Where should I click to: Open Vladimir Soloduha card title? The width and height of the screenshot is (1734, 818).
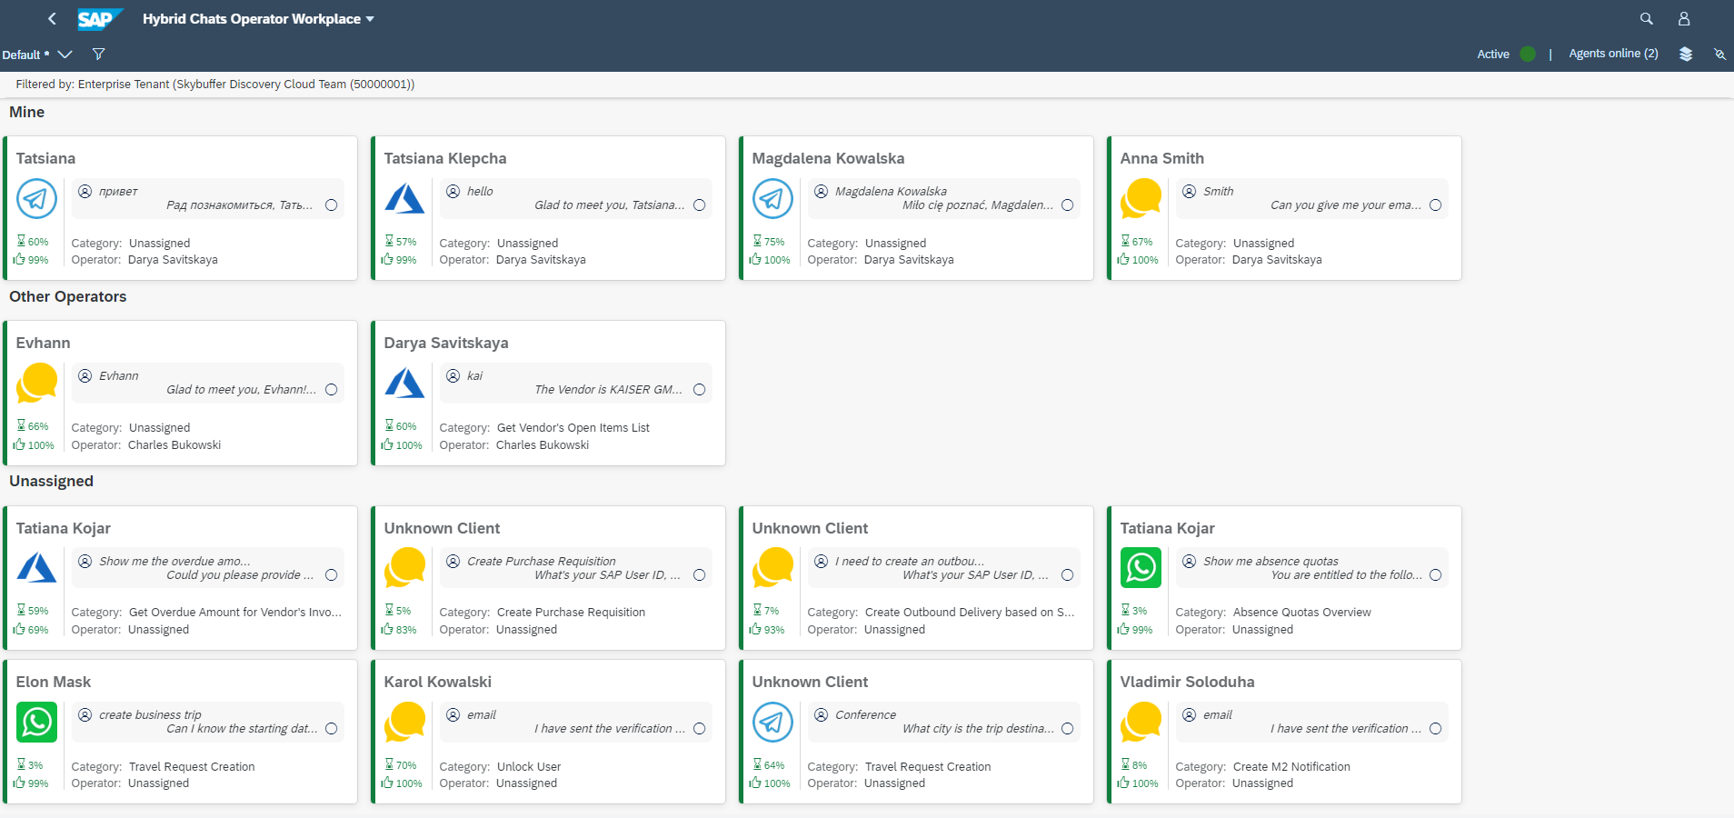pyautogui.click(x=1187, y=682)
